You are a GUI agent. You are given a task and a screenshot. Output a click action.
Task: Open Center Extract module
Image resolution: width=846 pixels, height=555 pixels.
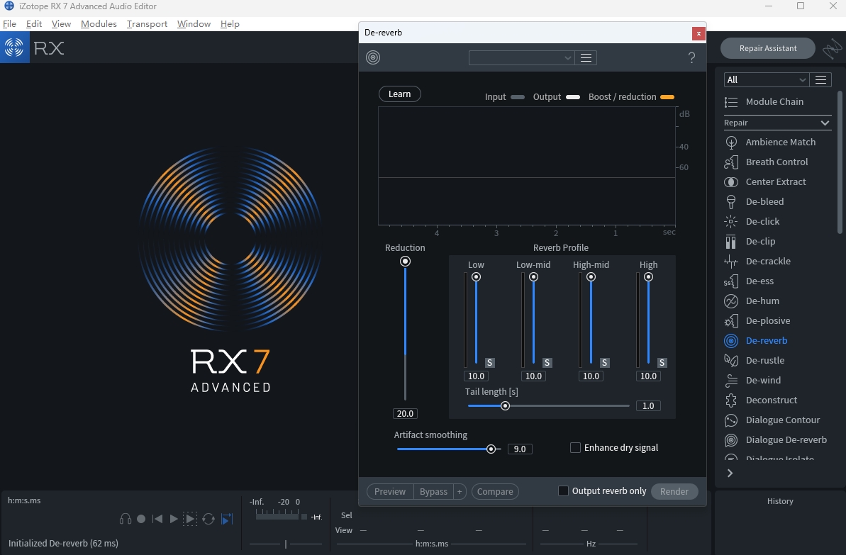point(765,181)
